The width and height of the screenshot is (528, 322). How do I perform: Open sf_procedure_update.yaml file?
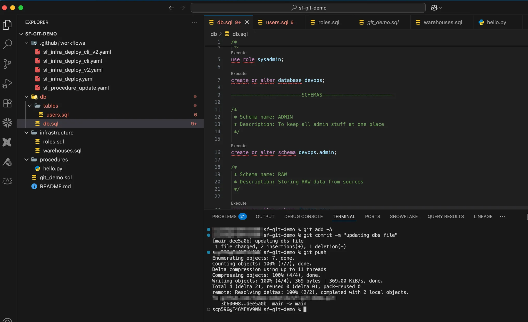(76, 88)
